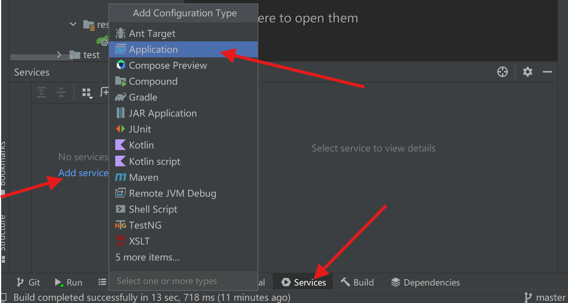568x303 pixels.
Task: Click the Gradle elephant icon
Action: [x=120, y=97]
